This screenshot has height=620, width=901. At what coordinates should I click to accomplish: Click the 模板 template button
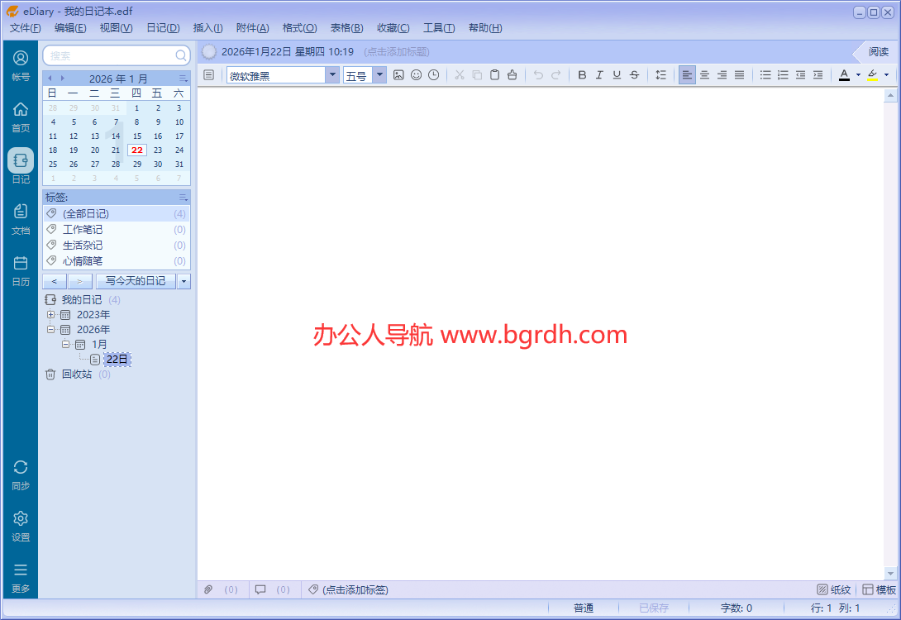coord(880,589)
